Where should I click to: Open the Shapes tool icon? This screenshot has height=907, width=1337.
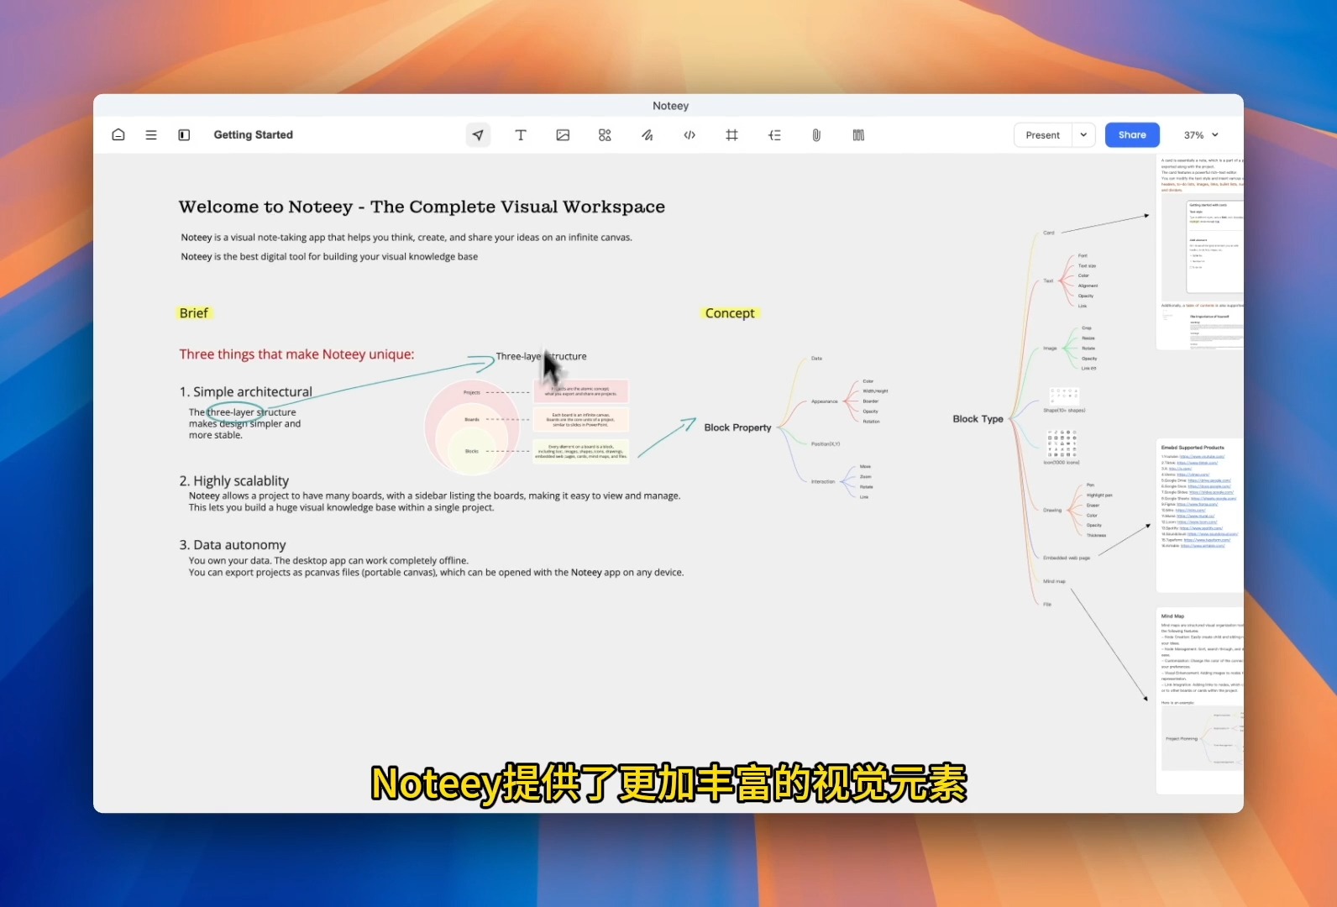coord(605,134)
